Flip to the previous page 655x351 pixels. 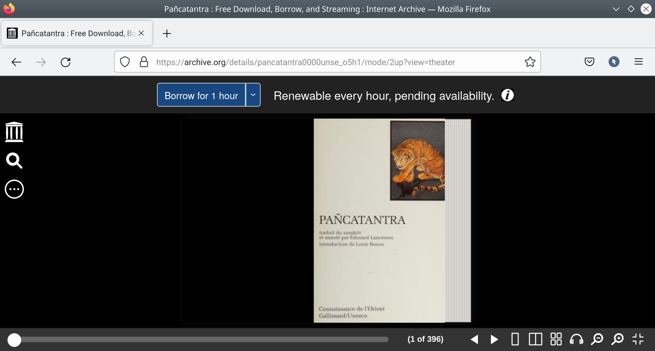pyautogui.click(x=474, y=339)
